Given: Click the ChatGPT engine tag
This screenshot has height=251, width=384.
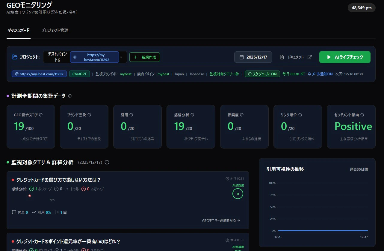Looking at the screenshot, I should [x=79, y=74].
